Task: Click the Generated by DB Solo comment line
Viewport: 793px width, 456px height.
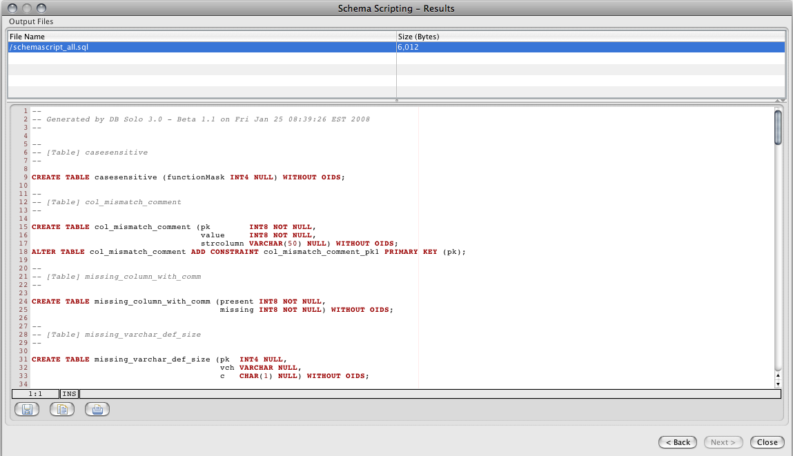Action: click(x=201, y=119)
